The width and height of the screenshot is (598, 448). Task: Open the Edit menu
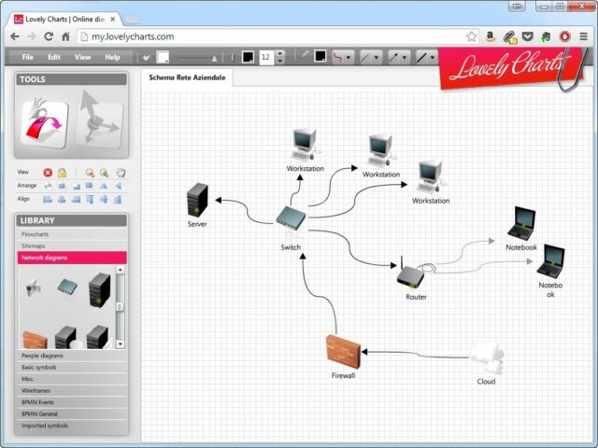[55, 57]
